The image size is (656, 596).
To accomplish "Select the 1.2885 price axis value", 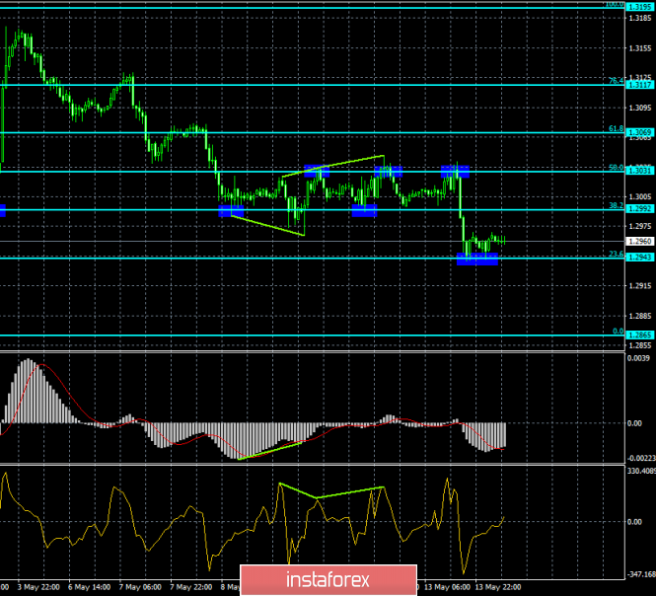I will [x=640, y=316].
